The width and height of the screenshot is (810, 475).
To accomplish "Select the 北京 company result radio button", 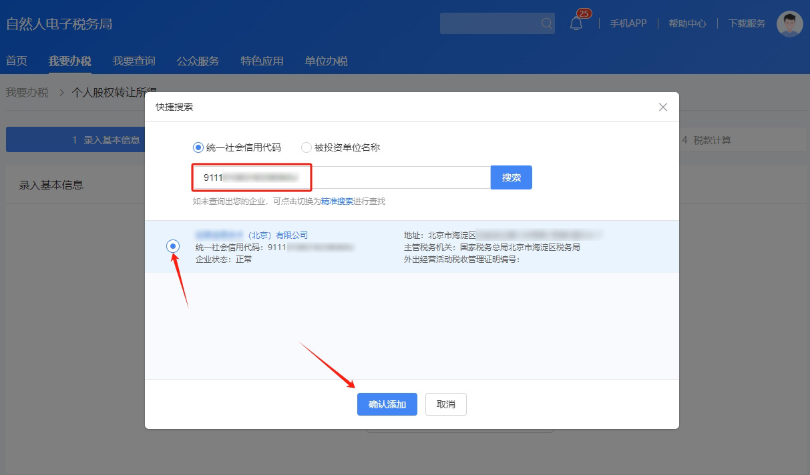I will pos(173,247).
